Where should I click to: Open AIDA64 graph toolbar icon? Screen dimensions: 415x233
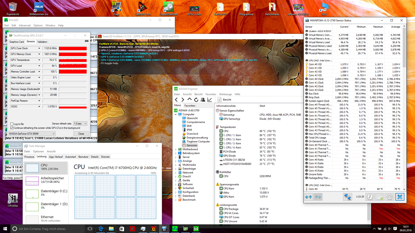[x=210, y=100]
